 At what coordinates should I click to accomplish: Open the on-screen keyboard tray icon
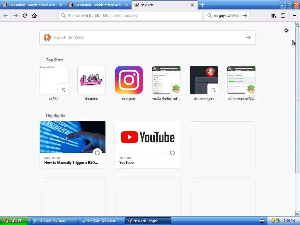point(262,221)
